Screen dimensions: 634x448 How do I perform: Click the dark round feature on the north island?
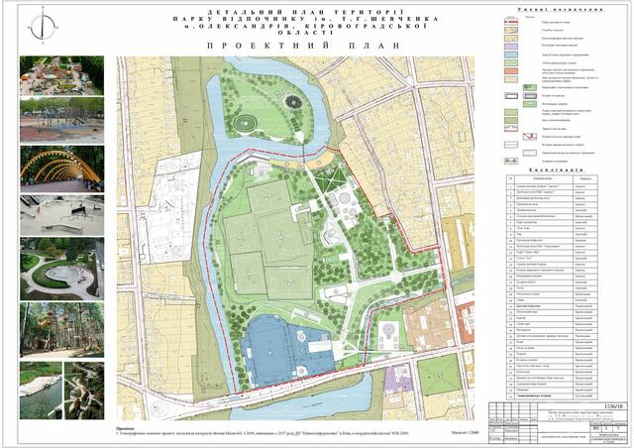point(290,101)
